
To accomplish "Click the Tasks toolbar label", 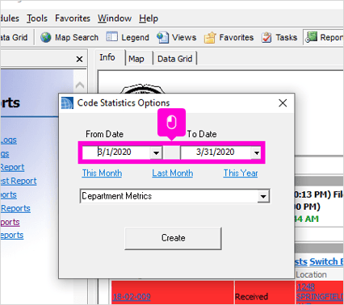I will [x=287, y=37].
